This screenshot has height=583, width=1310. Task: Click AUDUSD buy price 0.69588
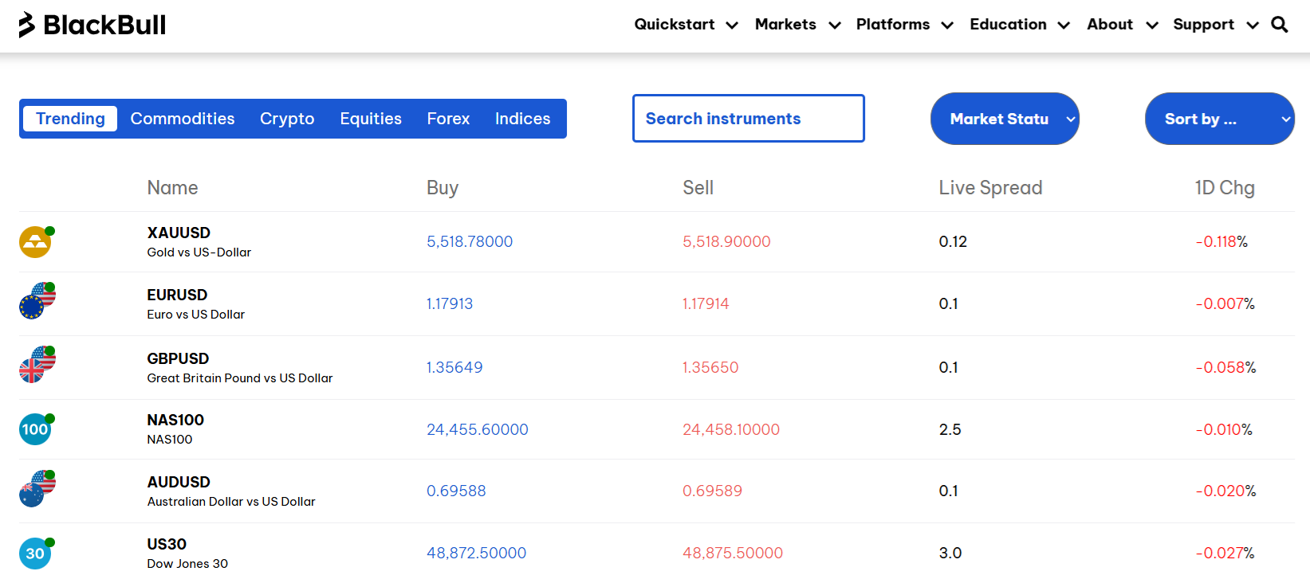[x=456, y=491]
